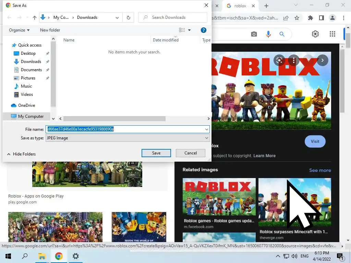
Task: Click See more related images
Action: point(320,170)
